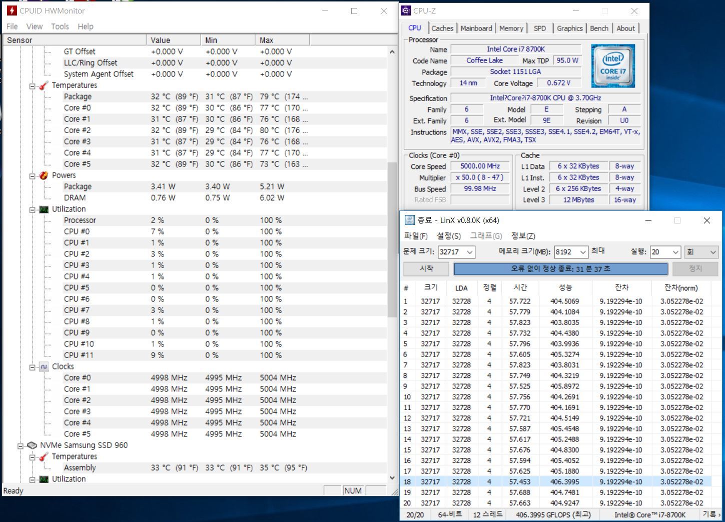Select the Core #5 clock row
This screenshot has width=725, height=522.
coord(195,434)
